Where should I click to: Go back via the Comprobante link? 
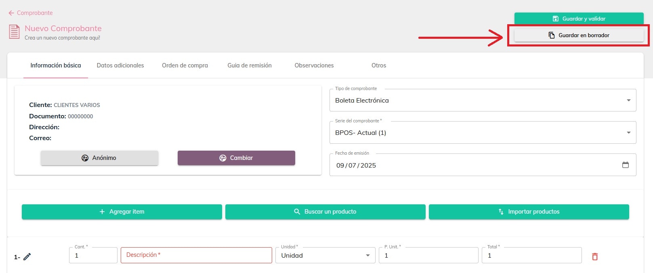coord(35,13)
